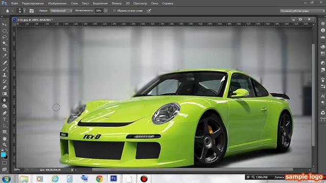The height and width of the screenshot is (183, 326).
Task: Click the vertical scrollbar of the document
Action: click(313, 96)
